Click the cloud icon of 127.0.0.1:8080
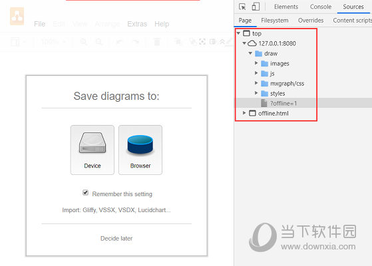The height and width of the screenshot is (266, 372). [x=252, y=43]
